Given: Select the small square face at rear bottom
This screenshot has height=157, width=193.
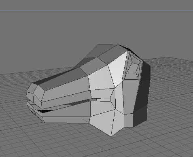Looking at the screenshot, I should pyautogui.click(x=128, y=120).
